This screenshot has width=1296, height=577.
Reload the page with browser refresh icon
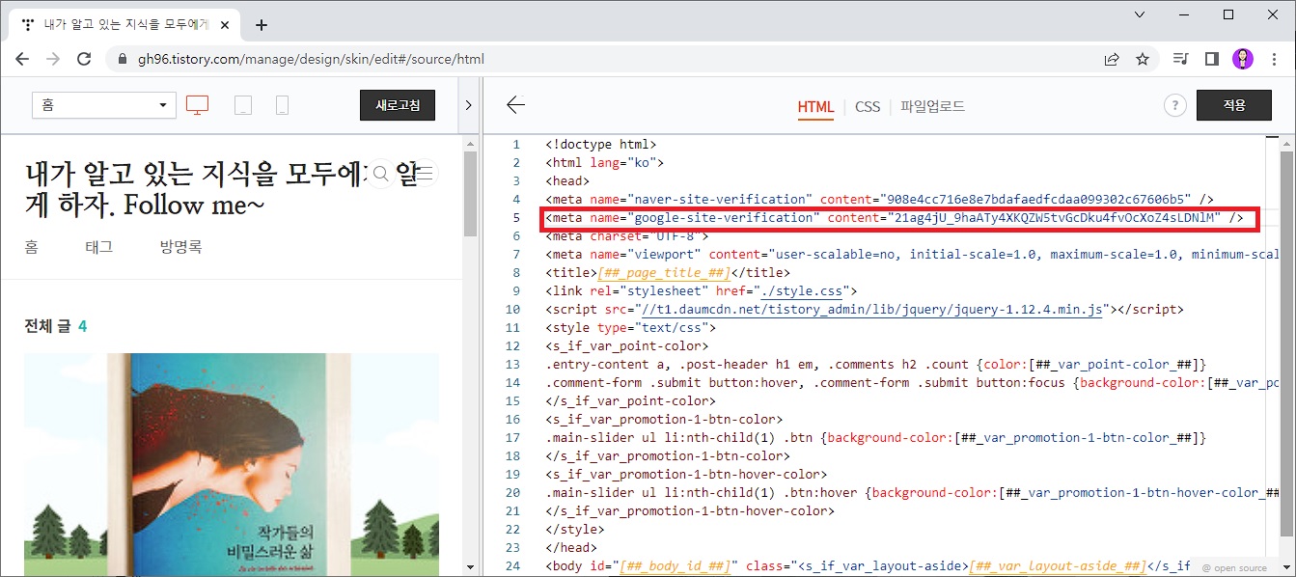(84, 59)
